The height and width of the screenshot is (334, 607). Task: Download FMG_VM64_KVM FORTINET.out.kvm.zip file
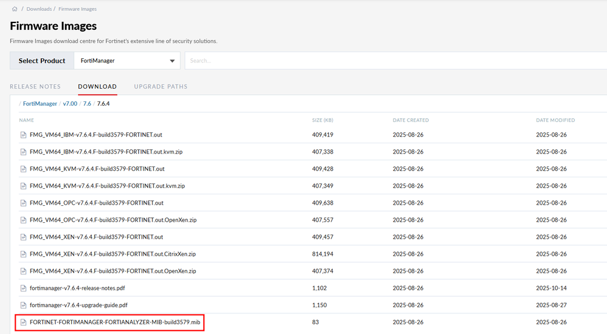[107, 186]
